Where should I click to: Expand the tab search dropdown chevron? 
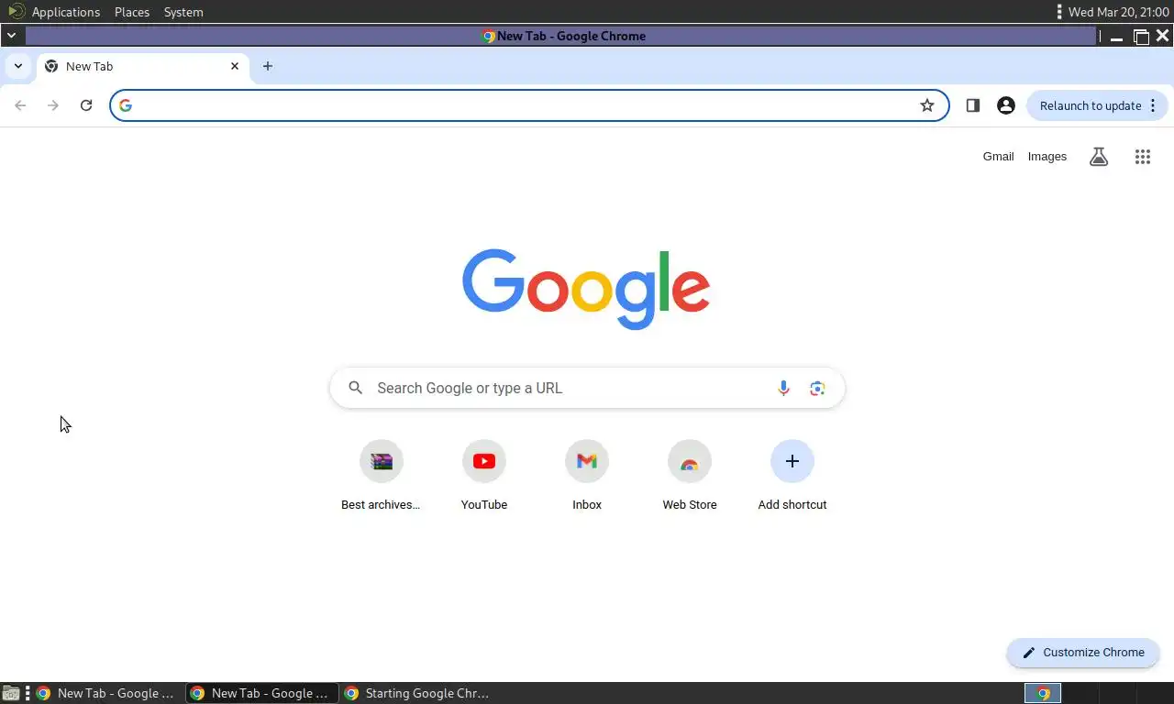point(18,66)
